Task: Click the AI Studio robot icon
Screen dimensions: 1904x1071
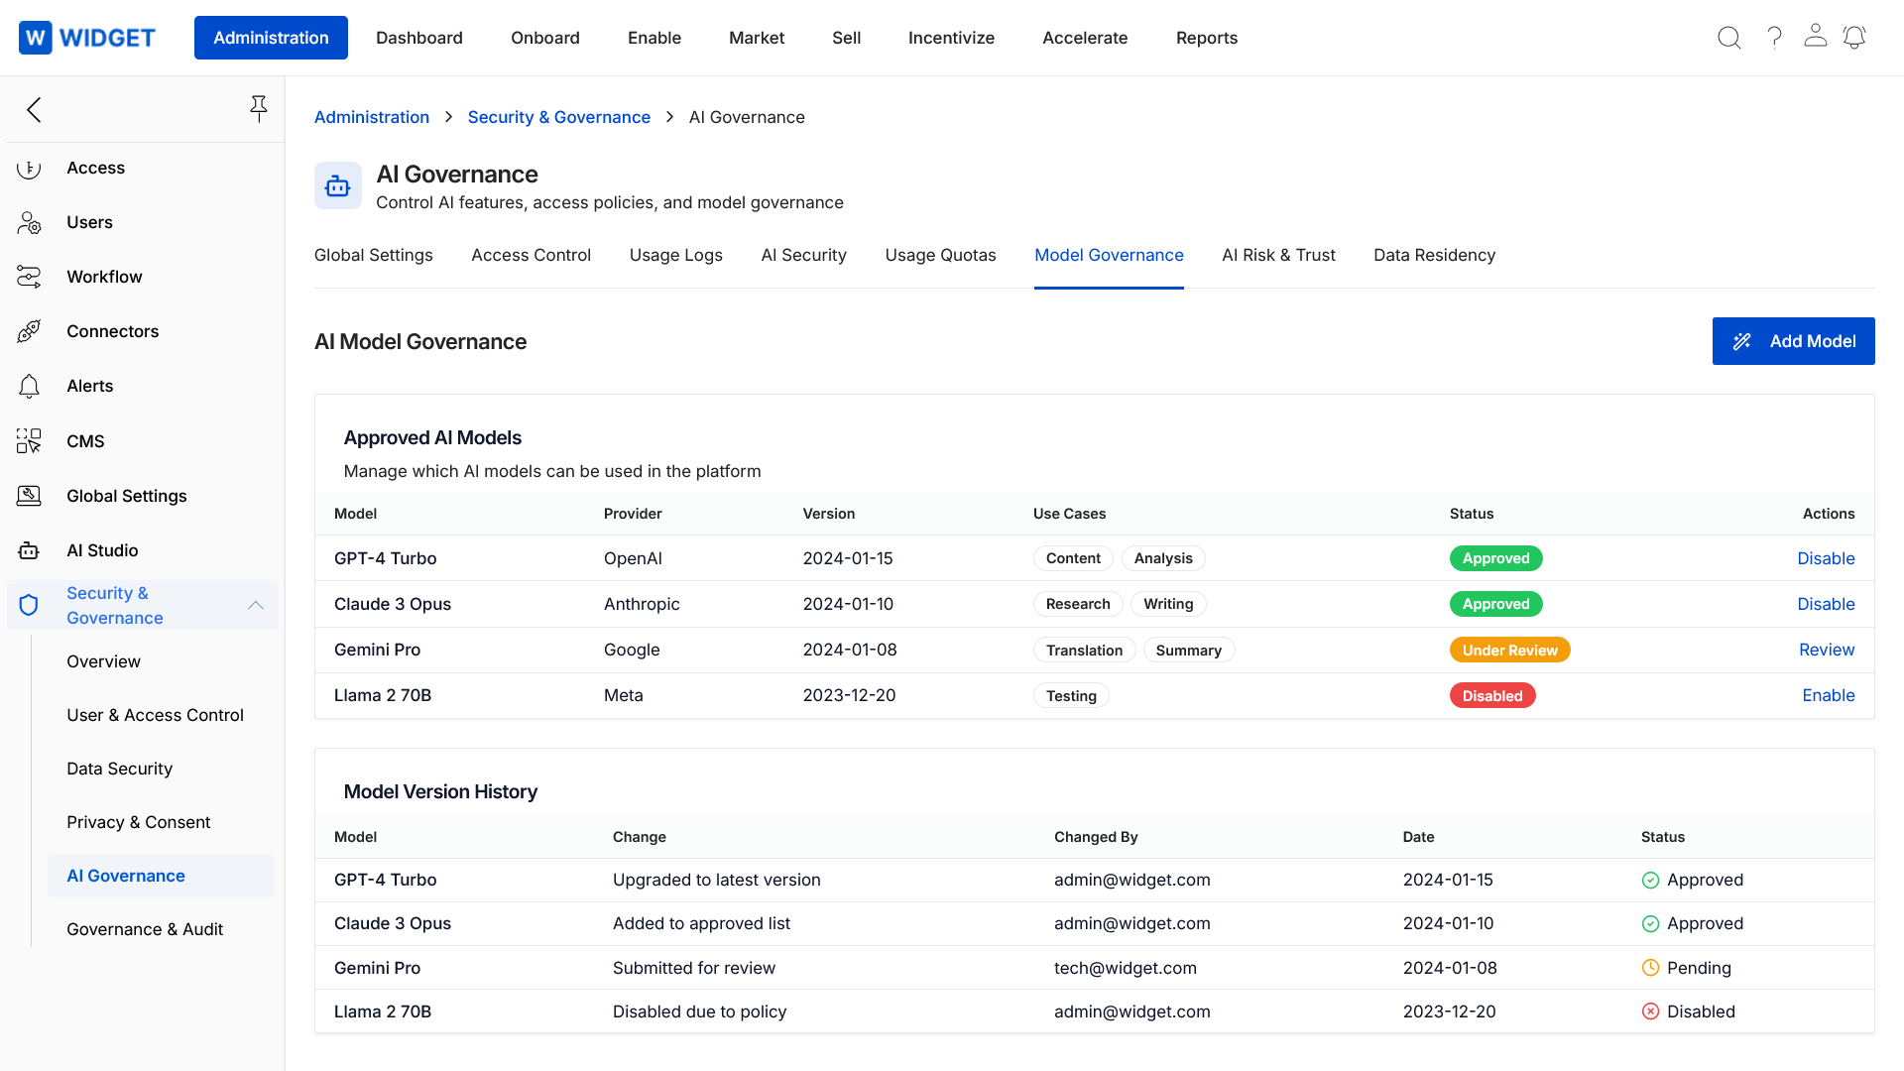Action: [x=29, y=550]
